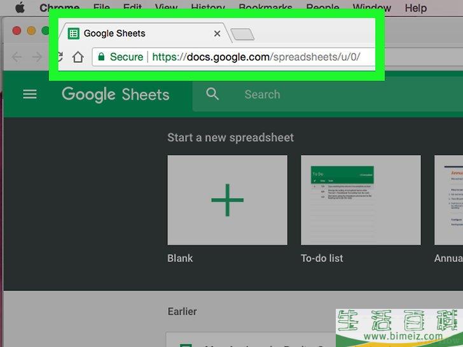Open the Chrome application menu
This screenshot has width=463, height=347.
(x=59, y=8)
